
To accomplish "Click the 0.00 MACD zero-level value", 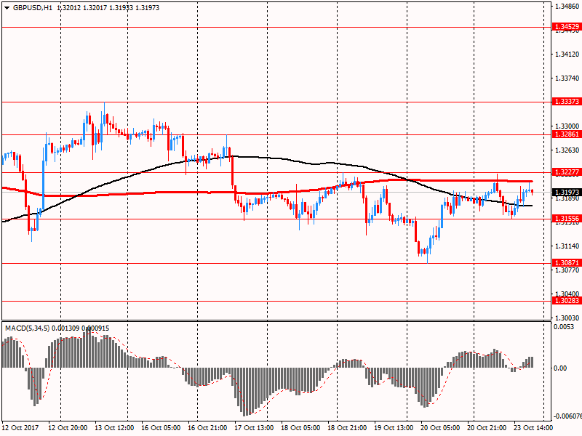I will (x=560, y=368).
